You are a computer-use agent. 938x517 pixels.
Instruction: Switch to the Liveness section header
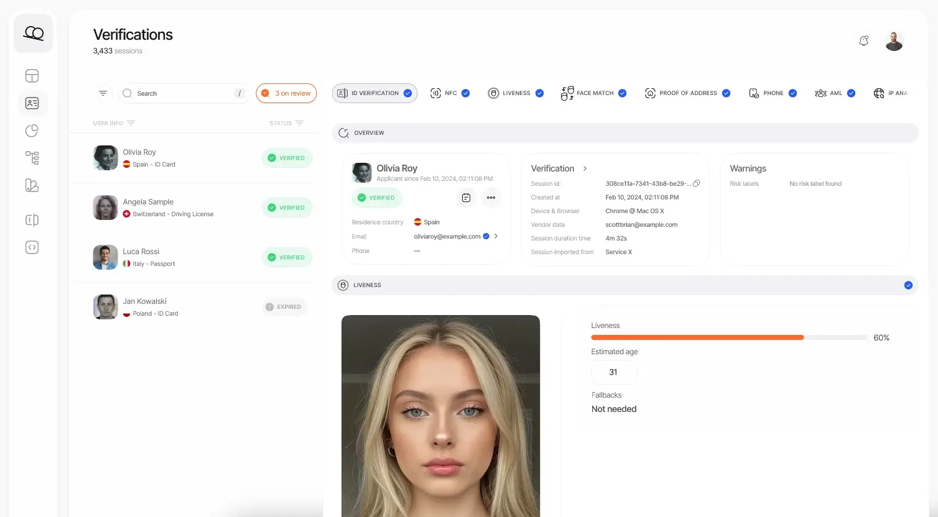367,285
